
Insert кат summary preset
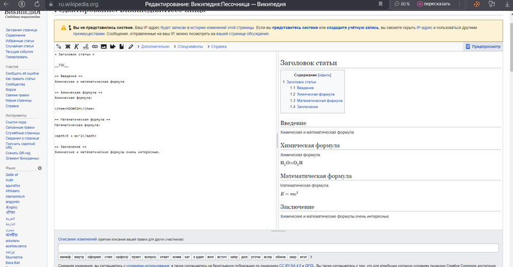pyautogui.click(x=187, y=257)
